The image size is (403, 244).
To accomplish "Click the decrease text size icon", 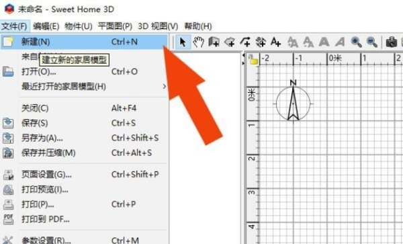I will point(308,42).
